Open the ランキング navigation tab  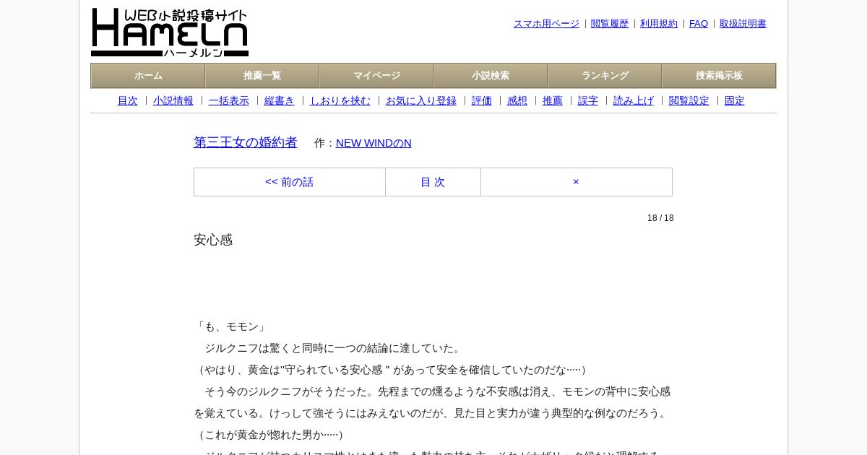click(605, 76)
